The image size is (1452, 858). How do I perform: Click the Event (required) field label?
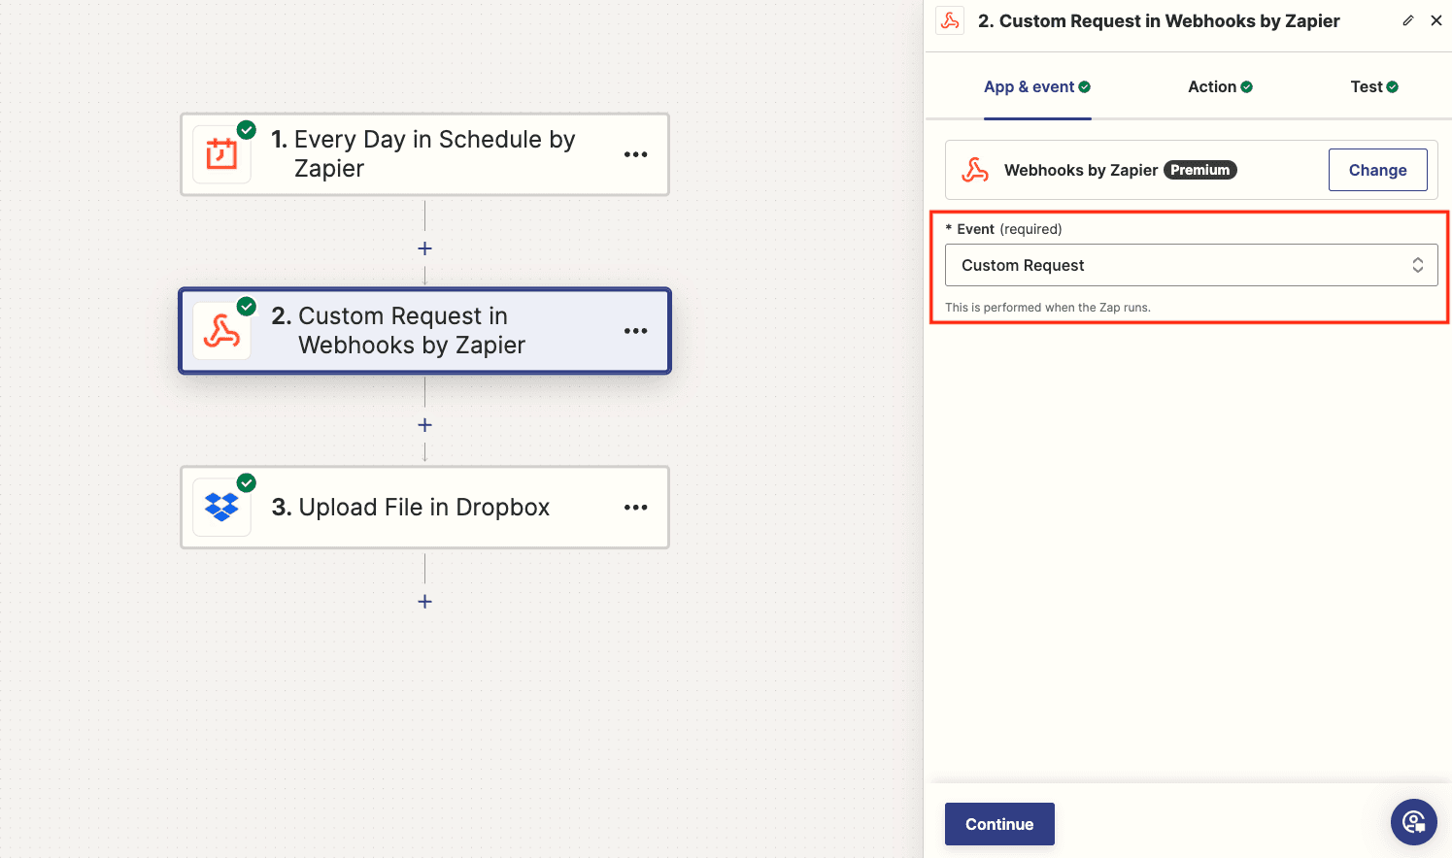pos(1004,229)
